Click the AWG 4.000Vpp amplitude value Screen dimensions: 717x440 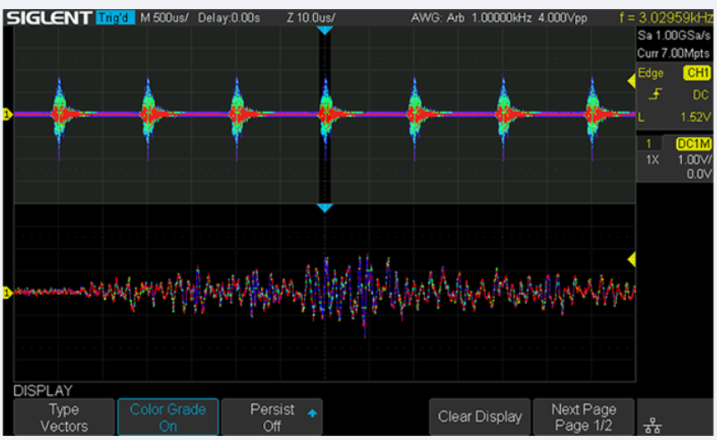563,18
